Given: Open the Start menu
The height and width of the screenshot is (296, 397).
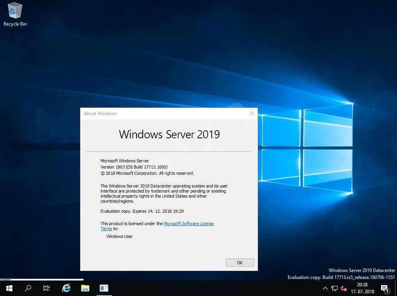Looking at the screenshot, I should [x=9, y=288].
